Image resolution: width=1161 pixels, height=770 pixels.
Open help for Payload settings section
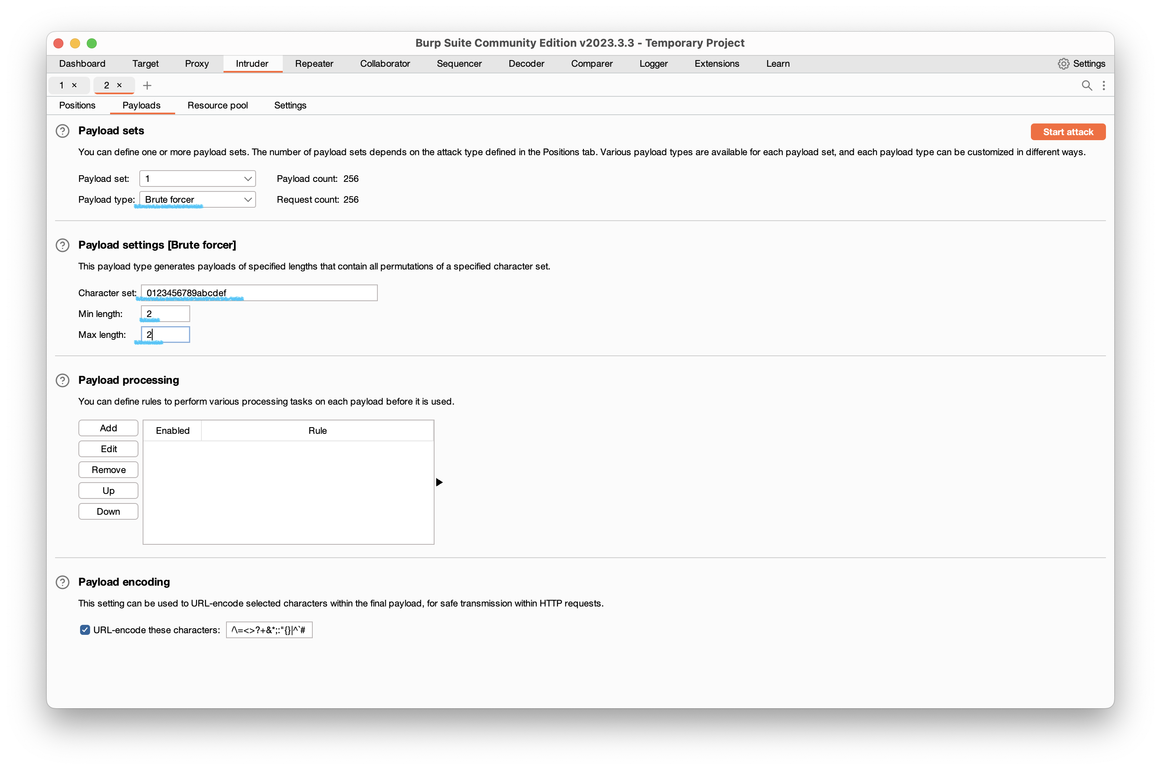click(x=63, y=245)
